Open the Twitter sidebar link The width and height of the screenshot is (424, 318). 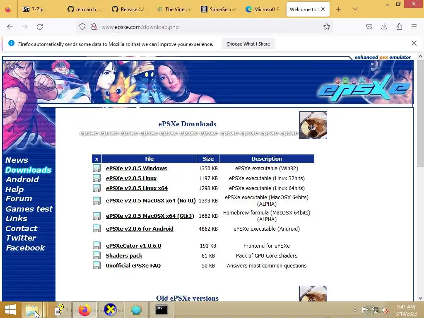(x=21, y=238)
